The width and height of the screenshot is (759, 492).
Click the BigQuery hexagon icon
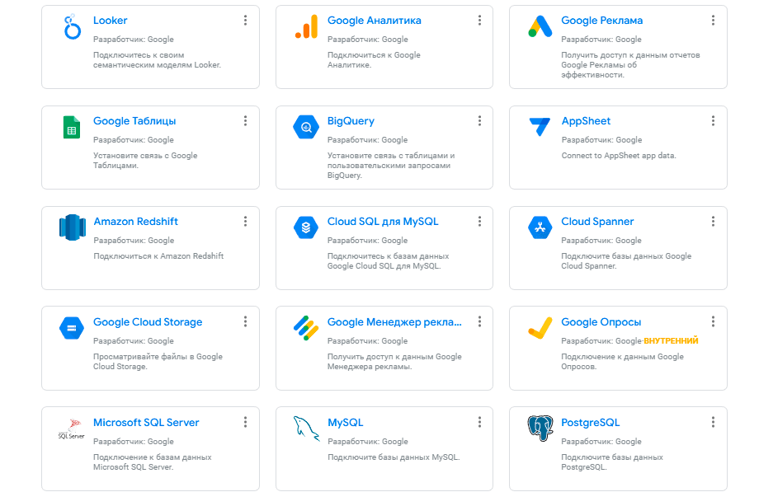click(306, 127)
